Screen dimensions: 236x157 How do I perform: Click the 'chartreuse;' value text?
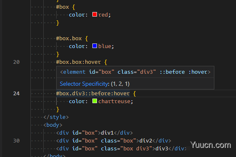[116, 101]
